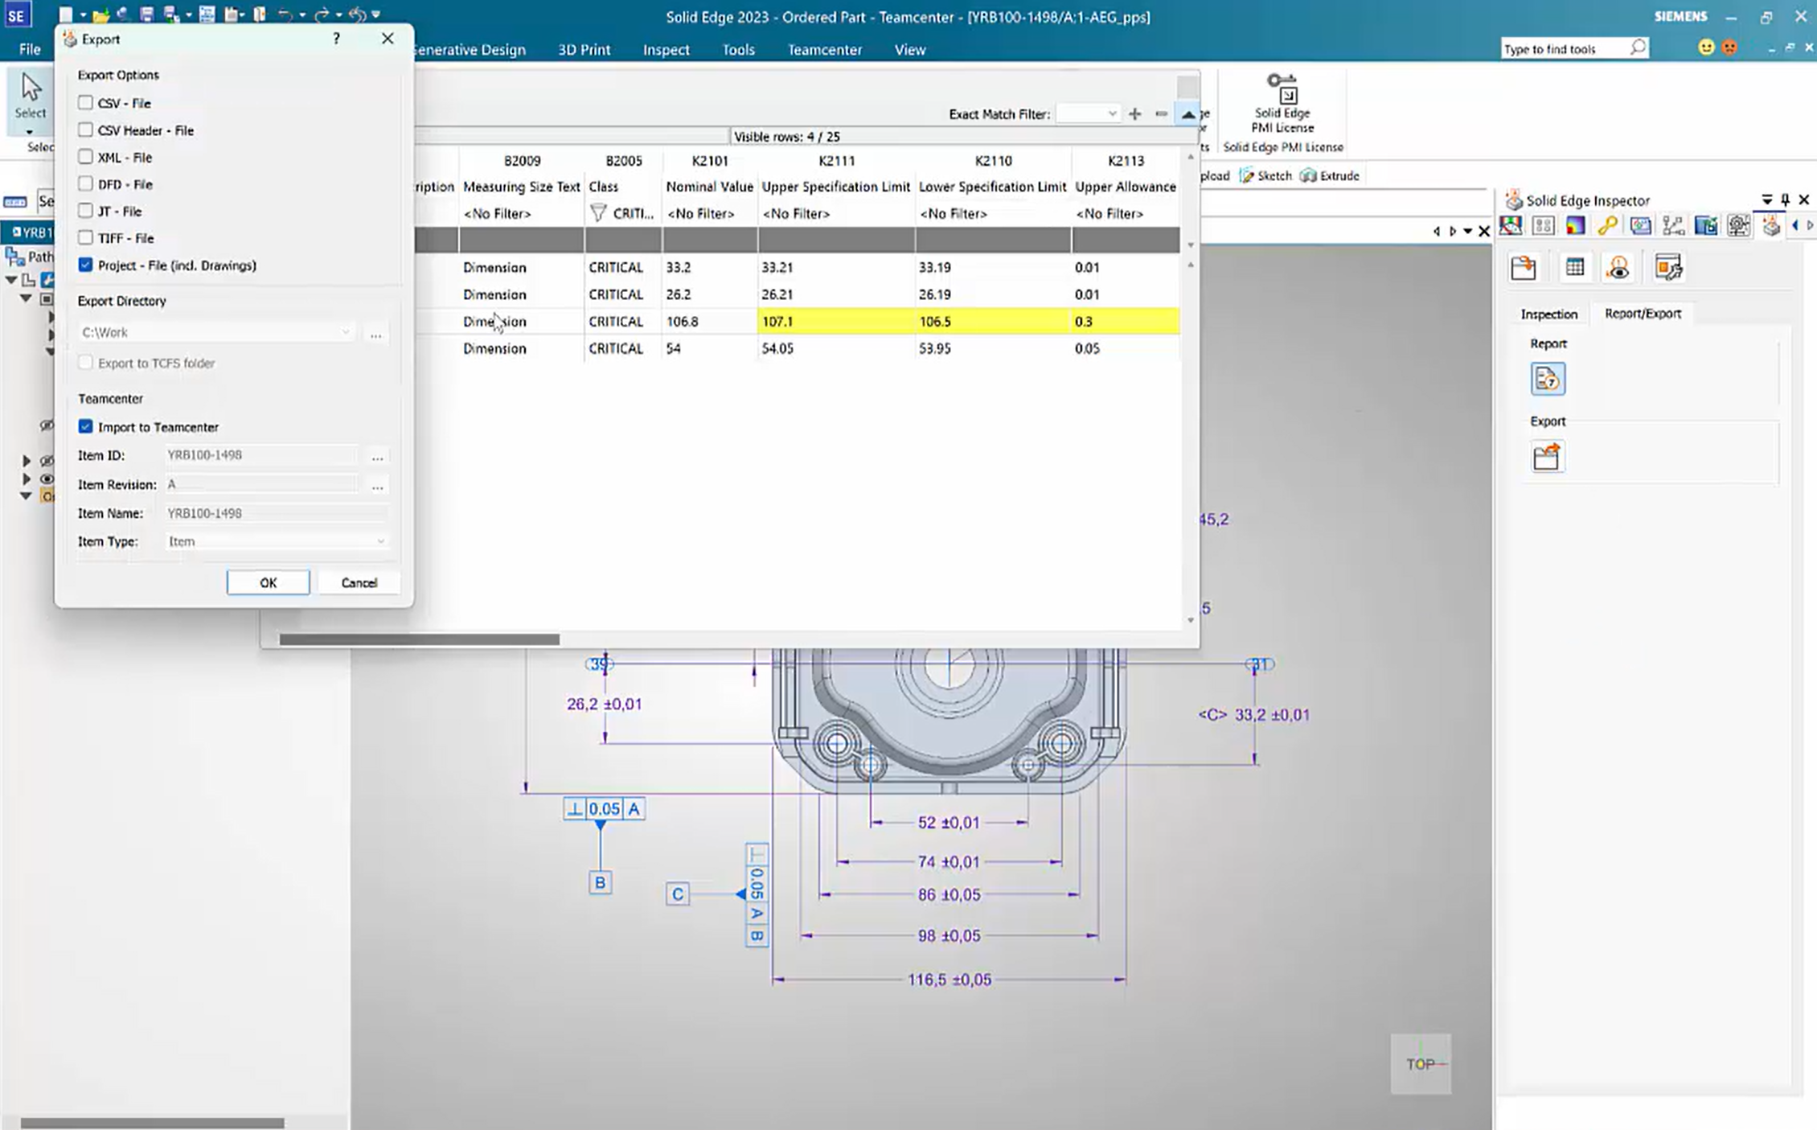Select the four-squares docking tab icon
The width and height of the screenshot is (1817, 1130).
[x=1543, y=226]
